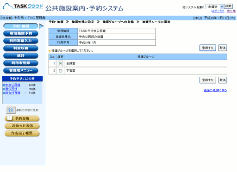The image size is (237, 172).
Task: Open the 総合体育館 reservation link
Action: [x=12, y=93]
